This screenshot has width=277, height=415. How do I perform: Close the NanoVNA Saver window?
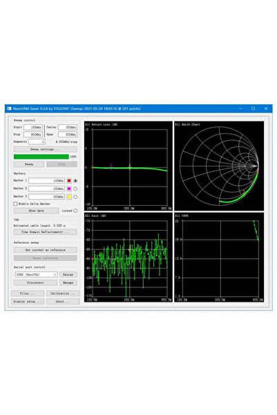(266, 108)
